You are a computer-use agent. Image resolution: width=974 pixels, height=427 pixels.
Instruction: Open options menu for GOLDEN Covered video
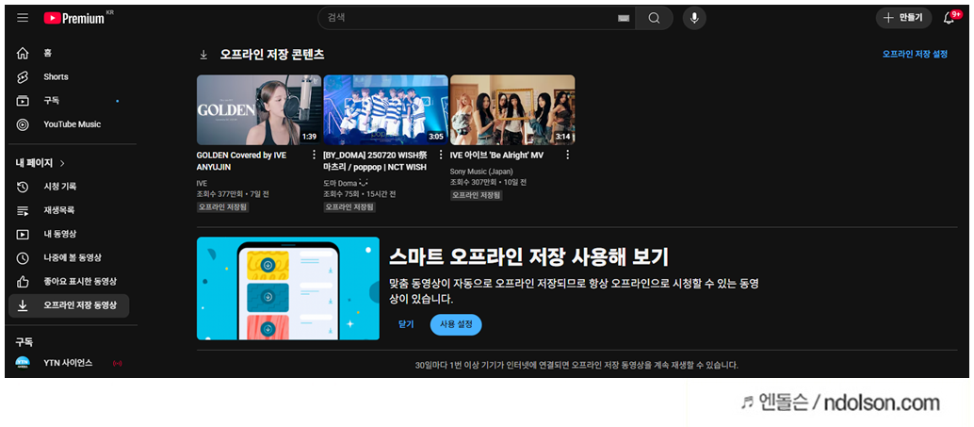314,155
